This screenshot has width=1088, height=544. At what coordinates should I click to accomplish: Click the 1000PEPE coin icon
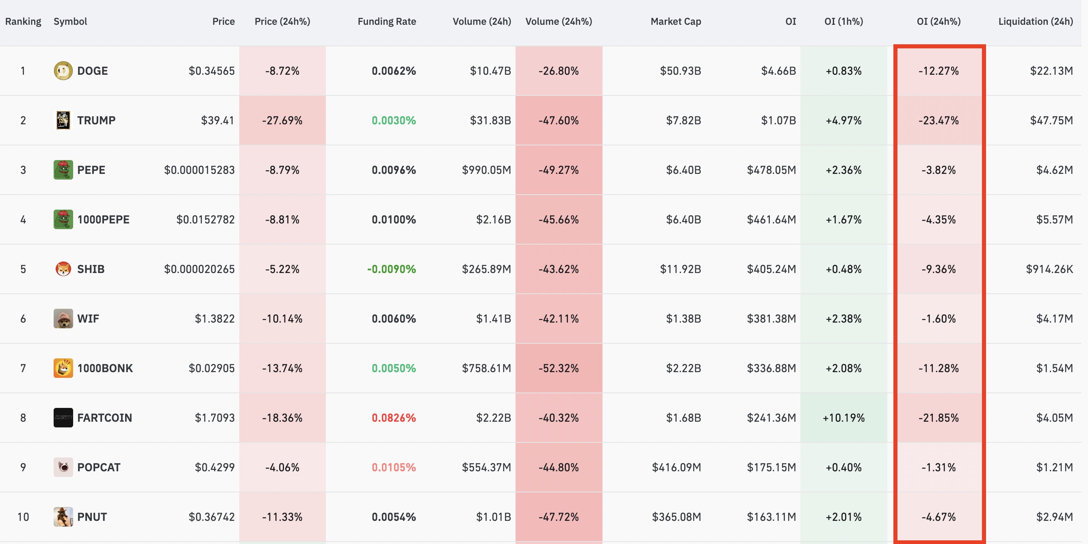point(63,219)
